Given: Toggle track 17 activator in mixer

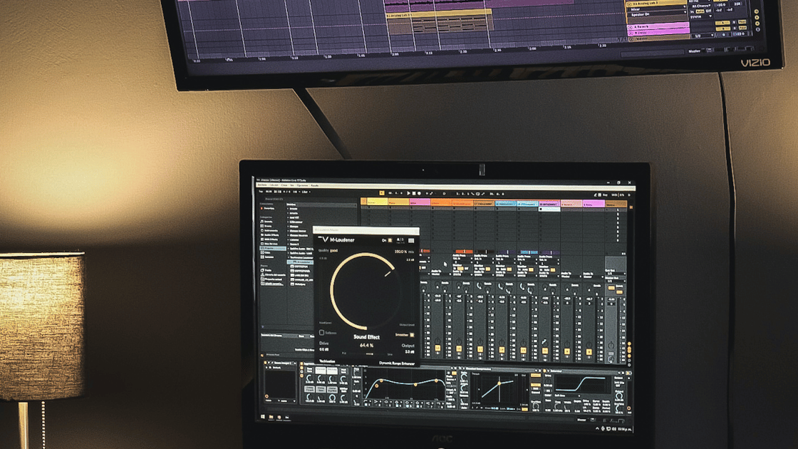Looking at the screenshot, I should [480, 350].
